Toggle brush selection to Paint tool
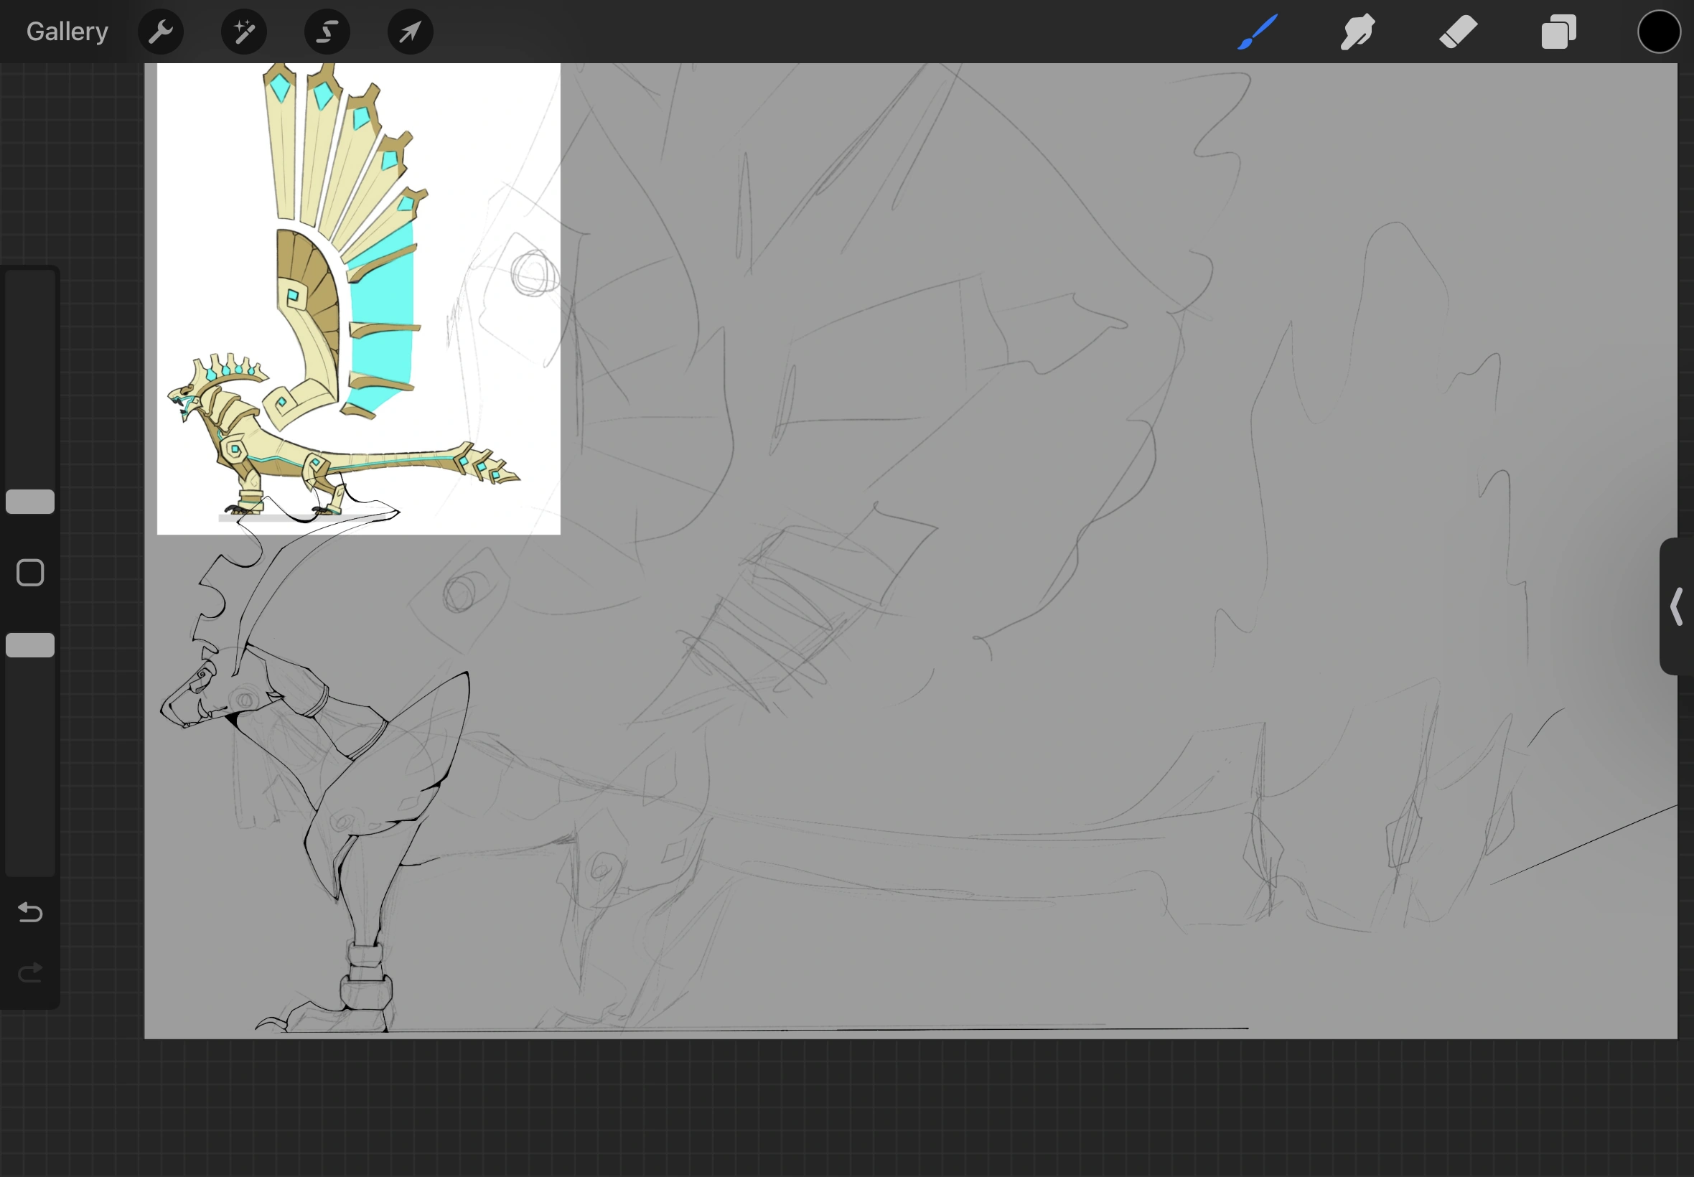1694x1177 pixels. coord(1257,32)
